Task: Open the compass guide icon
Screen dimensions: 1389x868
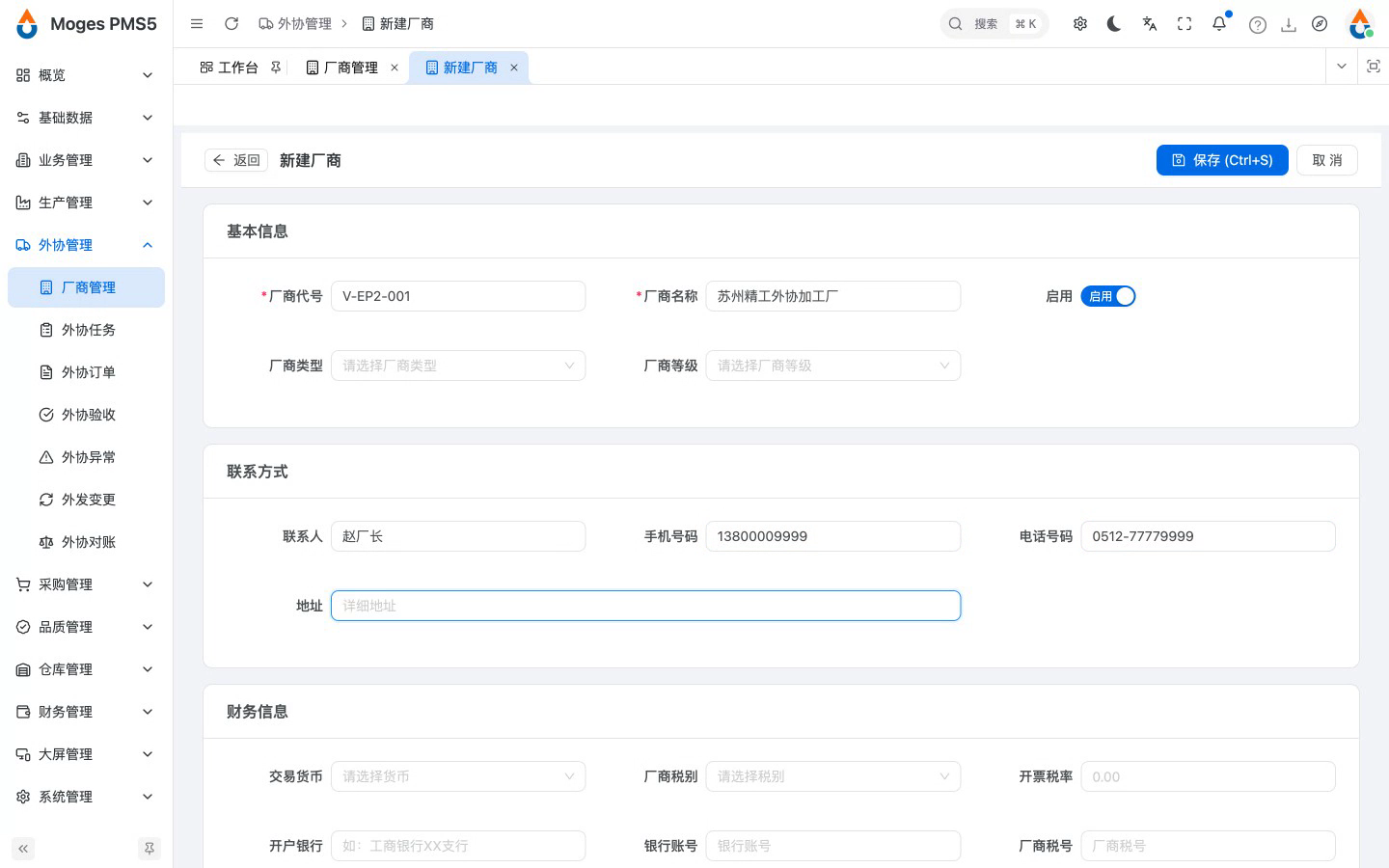Action: [x=1320, y=24]
